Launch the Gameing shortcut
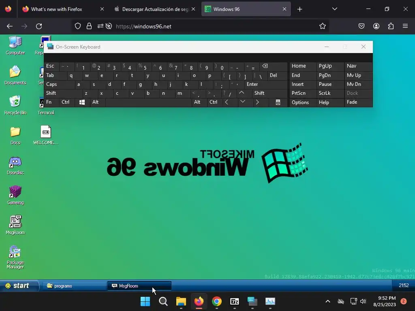The width and height of the screenshot is (415, 311). [x=15, y=195]
